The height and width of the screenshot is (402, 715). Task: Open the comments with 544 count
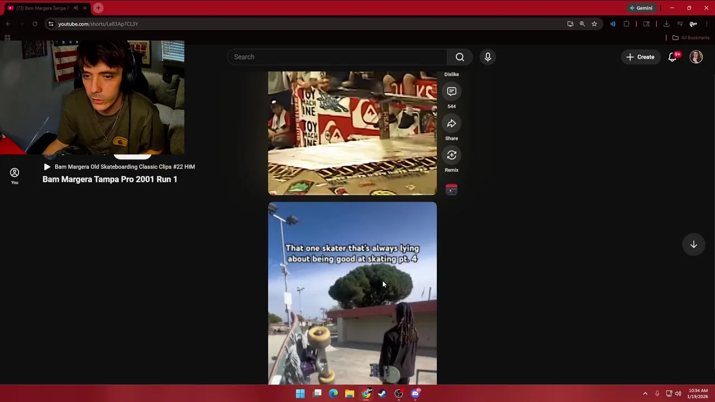[x=451, y=92]
